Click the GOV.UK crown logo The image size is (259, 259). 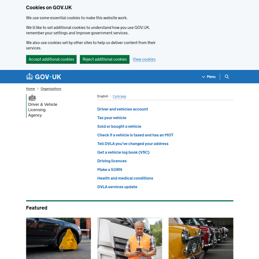[x=44, y=77]
